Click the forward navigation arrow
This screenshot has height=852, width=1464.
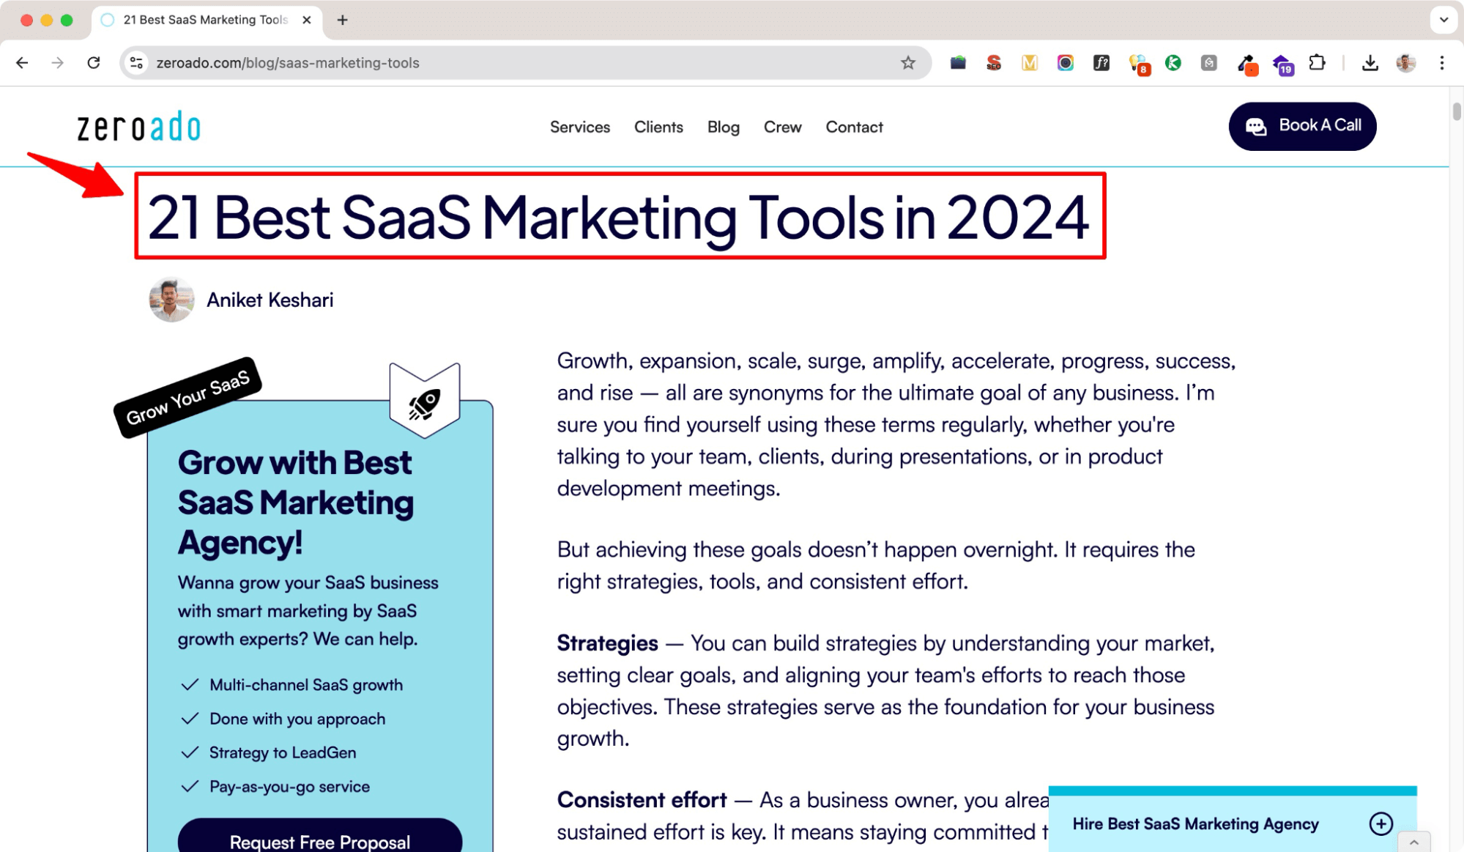click(57, 63)
